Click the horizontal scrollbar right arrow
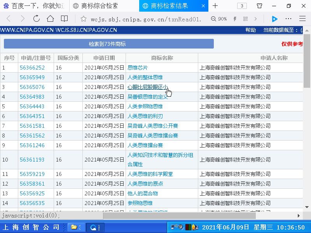The height and width of the screenshot is (233, 311). [x=299, y=216]
